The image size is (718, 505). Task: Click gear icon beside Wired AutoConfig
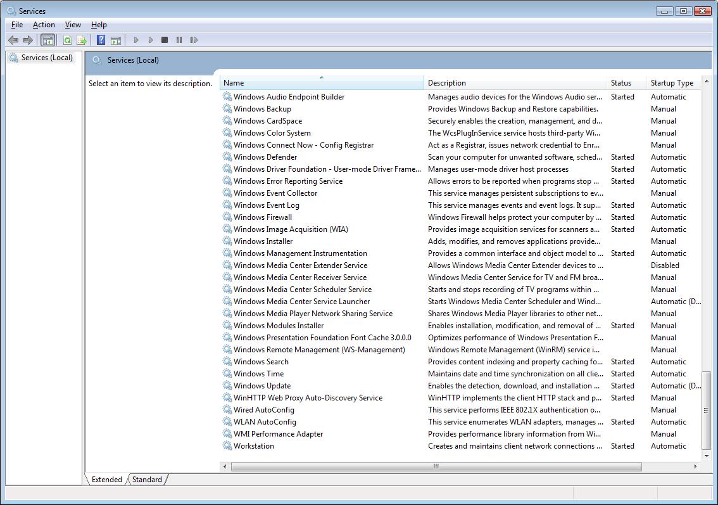pyautogui.click(x=227, y=409)
